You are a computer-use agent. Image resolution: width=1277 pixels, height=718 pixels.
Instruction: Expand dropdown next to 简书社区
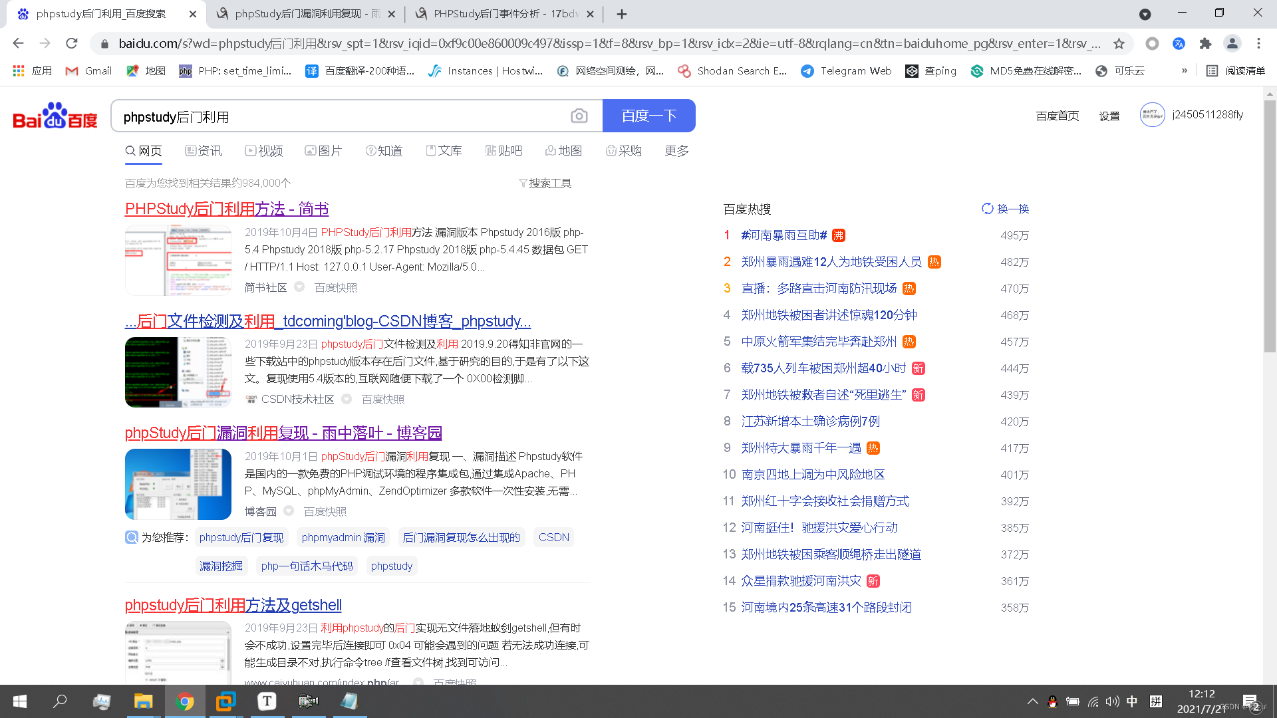(299, 287)
